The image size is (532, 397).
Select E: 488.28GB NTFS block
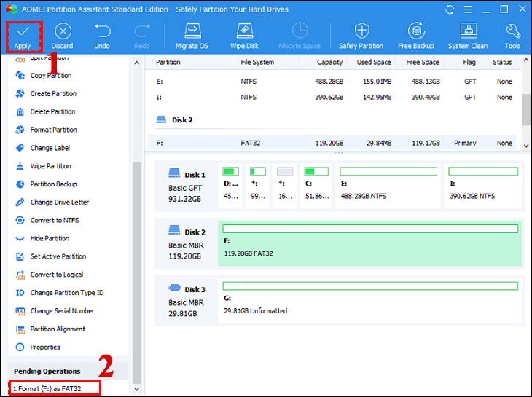[x=388, y=186]
